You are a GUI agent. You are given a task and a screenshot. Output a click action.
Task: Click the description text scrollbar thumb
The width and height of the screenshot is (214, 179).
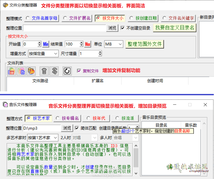[136, 158]
